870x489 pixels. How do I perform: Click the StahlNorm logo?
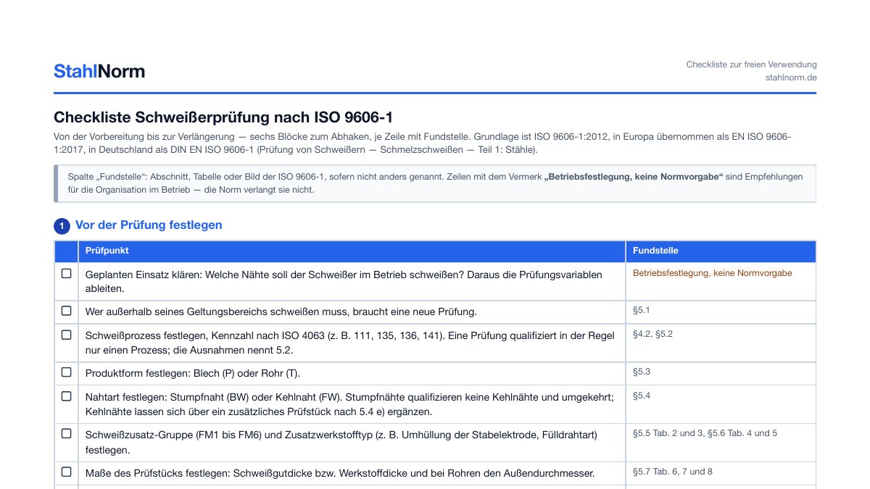pyautogui.click(x=99, y=71)
